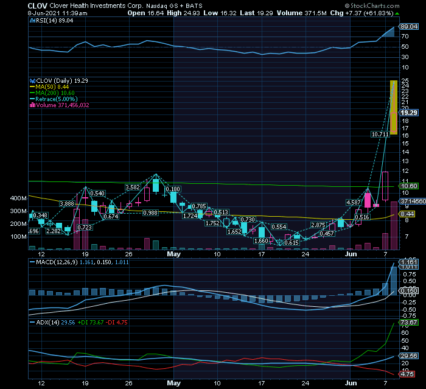Click the 0.785 retrace label
Viewport: 426px width, 389px height.
199,206
